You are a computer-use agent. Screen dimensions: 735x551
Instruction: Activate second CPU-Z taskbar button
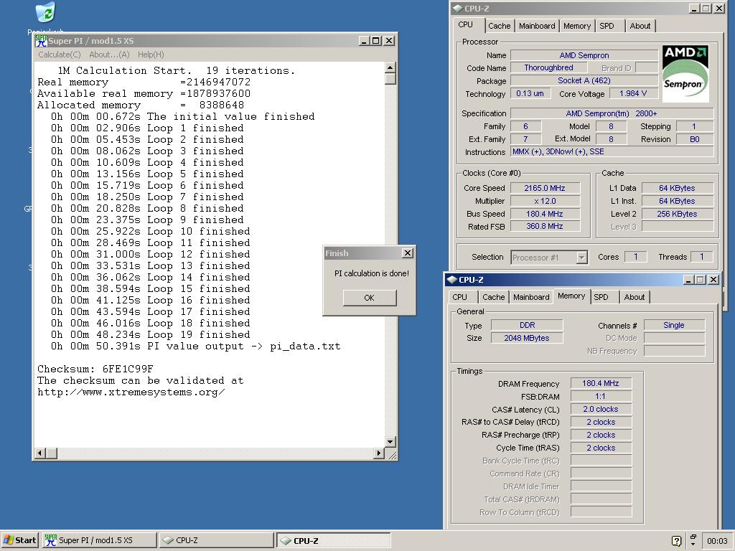(333, 540)
